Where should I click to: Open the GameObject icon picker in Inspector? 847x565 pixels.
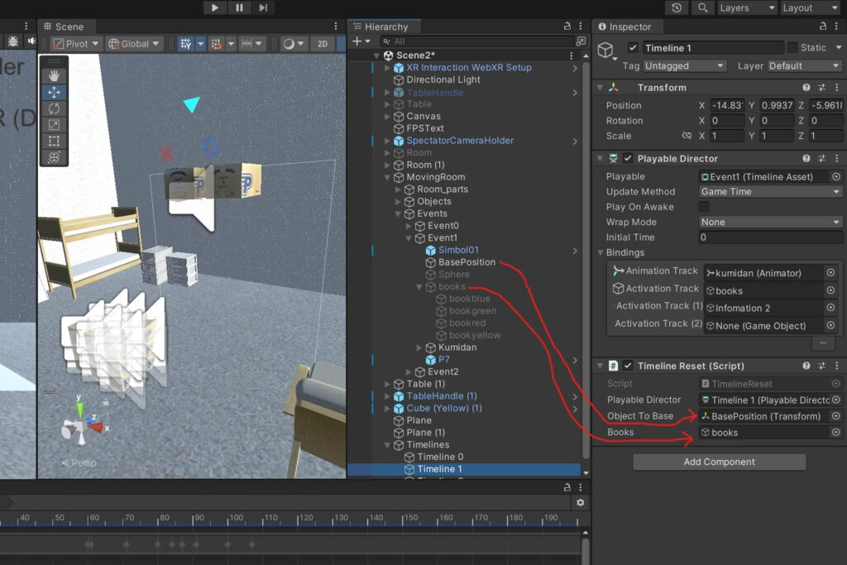[606, 50]
